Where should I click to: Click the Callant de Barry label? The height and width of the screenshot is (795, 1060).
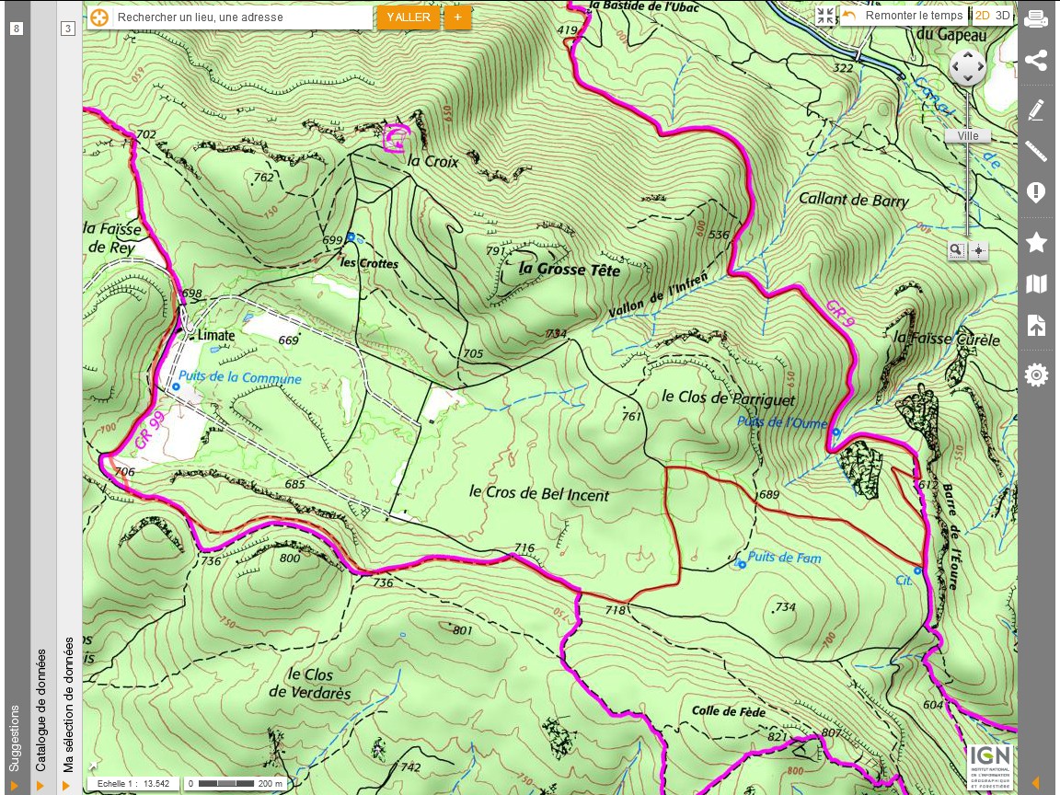coord(854,200)
